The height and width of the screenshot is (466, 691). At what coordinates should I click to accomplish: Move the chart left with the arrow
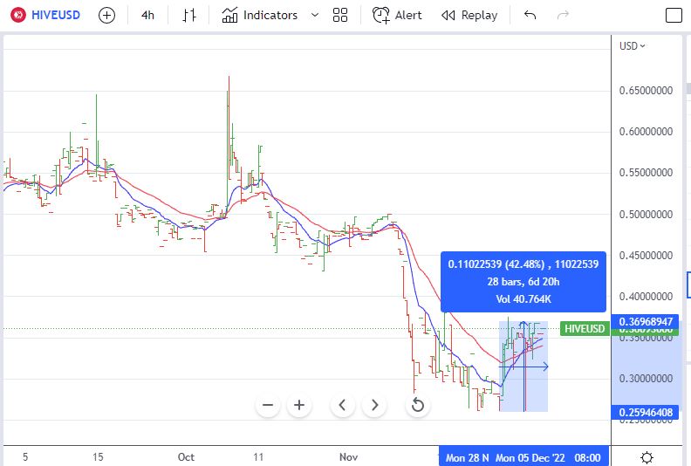pos(342,405)
